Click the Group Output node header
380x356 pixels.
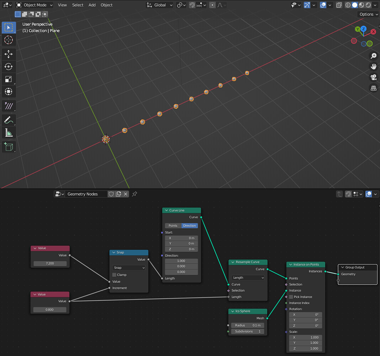point(358,267)
